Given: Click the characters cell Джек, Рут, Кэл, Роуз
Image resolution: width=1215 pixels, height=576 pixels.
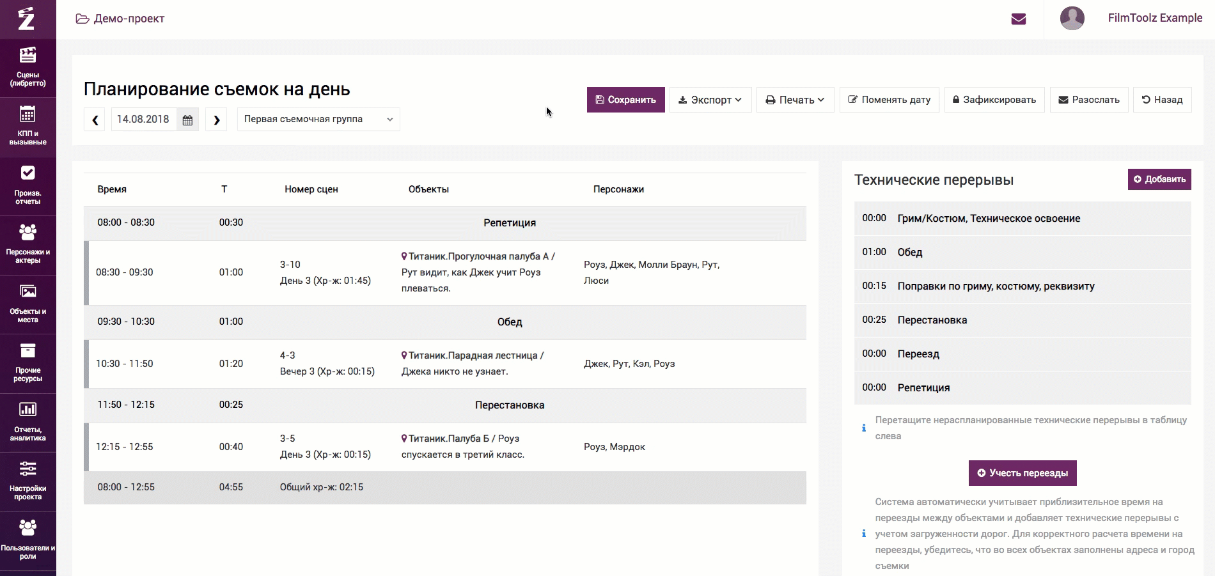Looking at the screenshot, I should tap(629, 364).
